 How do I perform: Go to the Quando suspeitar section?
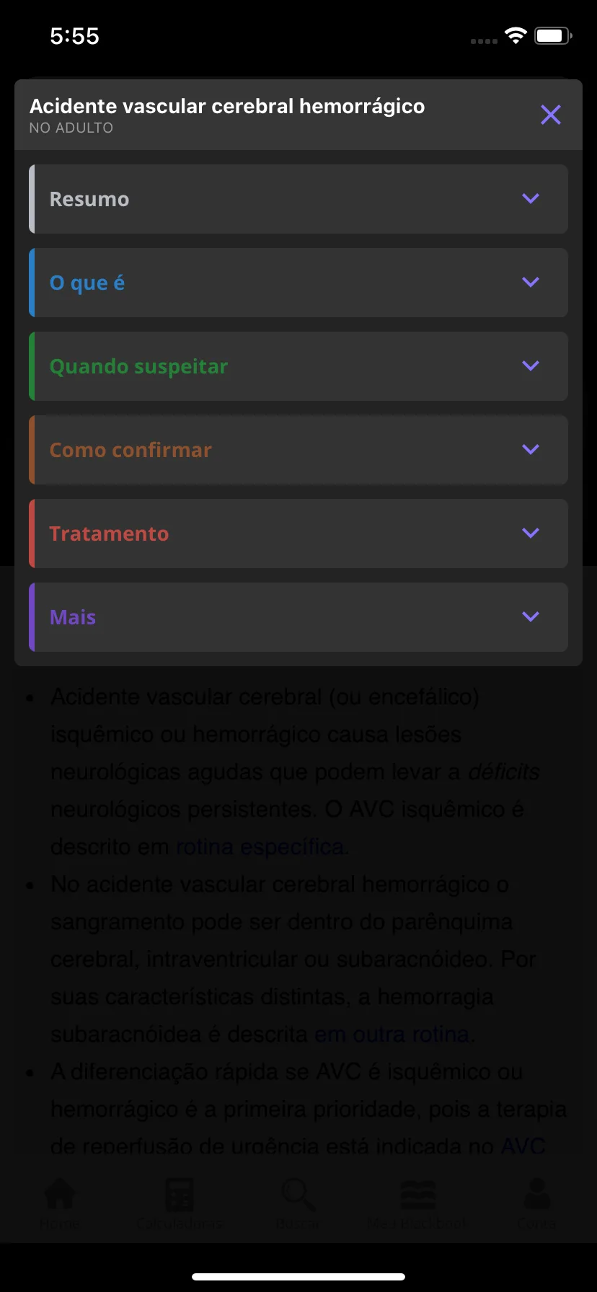(x=138, y=366)
